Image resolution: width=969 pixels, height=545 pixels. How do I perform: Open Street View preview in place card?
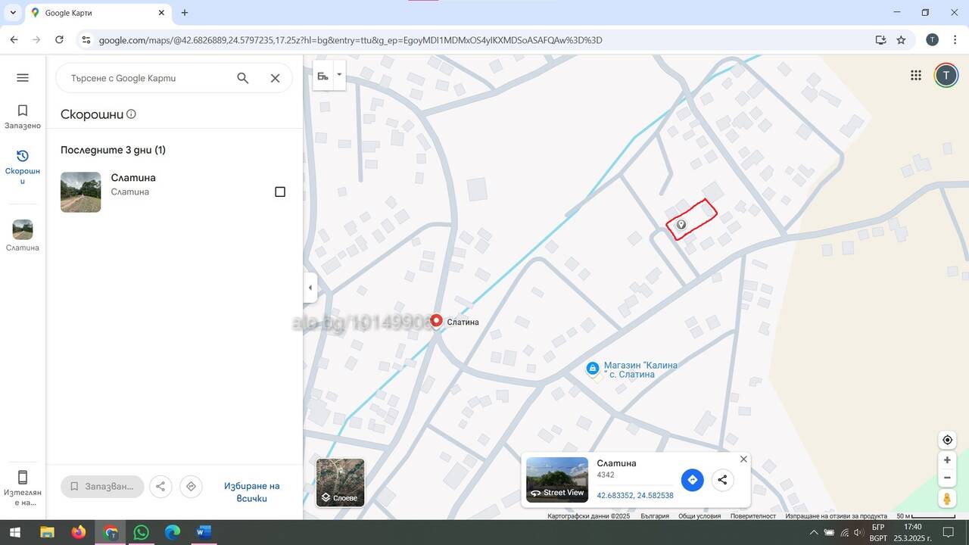[557, 480]
